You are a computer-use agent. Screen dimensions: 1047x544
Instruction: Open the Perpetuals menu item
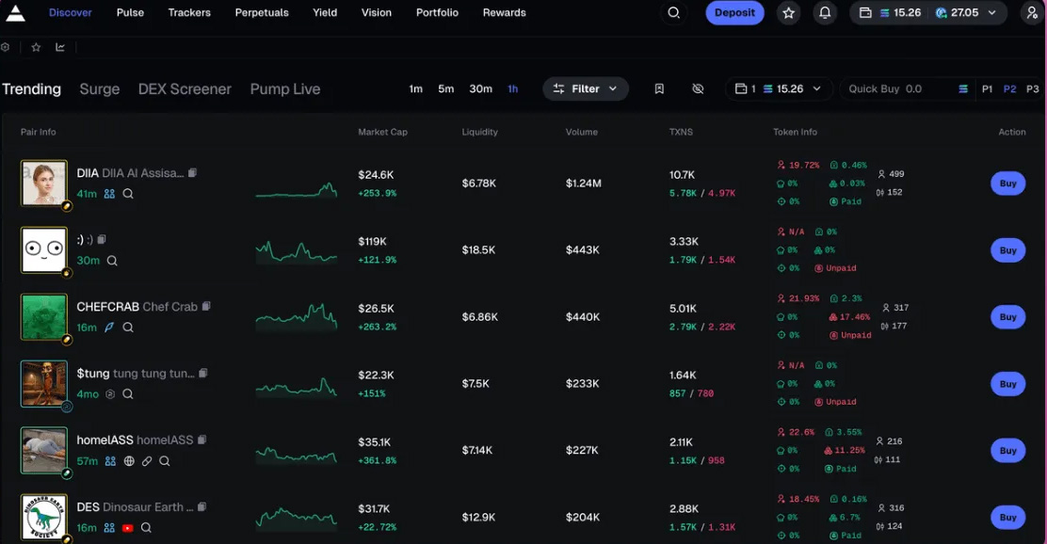pyautogui.click(x=262, y=13)
